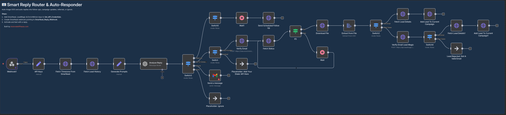The width and height of the screenshot is (506, 115).
Task: Click the Referral output of Switch3
Action: (x=194, y=66)
